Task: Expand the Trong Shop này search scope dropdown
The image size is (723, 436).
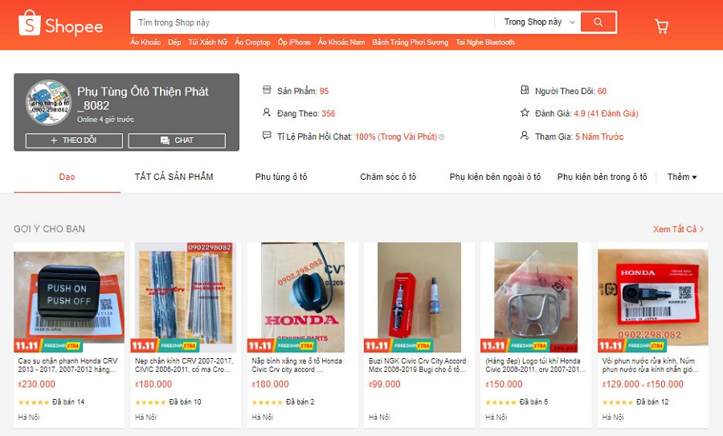Action: [x=539, y=22]
